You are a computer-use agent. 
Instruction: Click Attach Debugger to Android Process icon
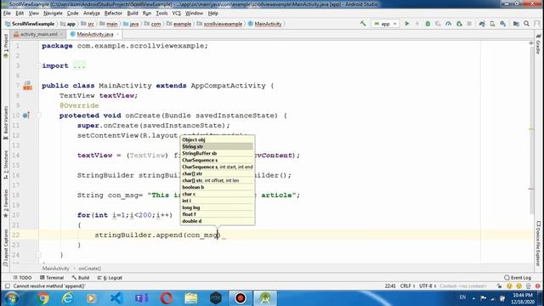coord(459,24)
